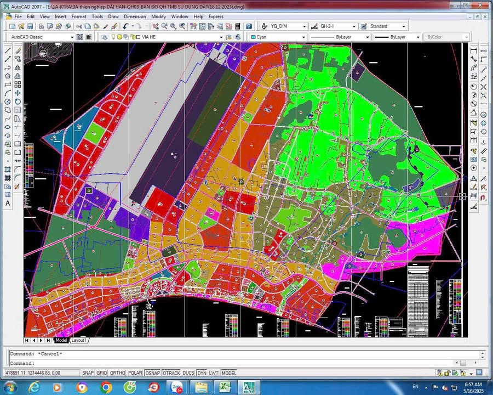Activate the Multiline Text tool

point(8,204)
